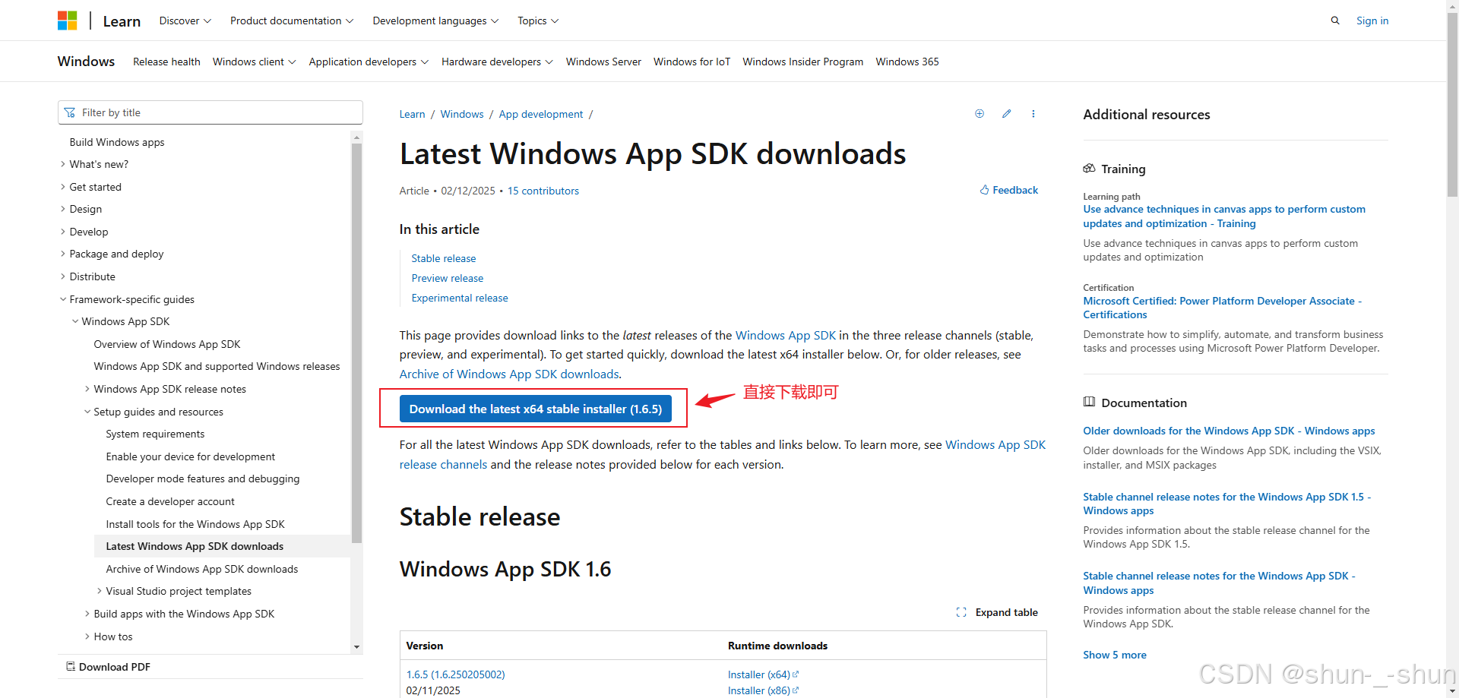Click the edit pencil icon

pos(1006,114)
